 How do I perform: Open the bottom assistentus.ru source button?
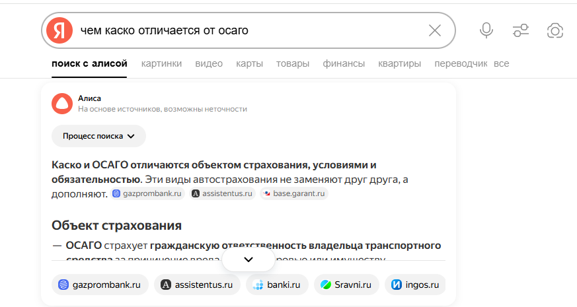point(197,285)
